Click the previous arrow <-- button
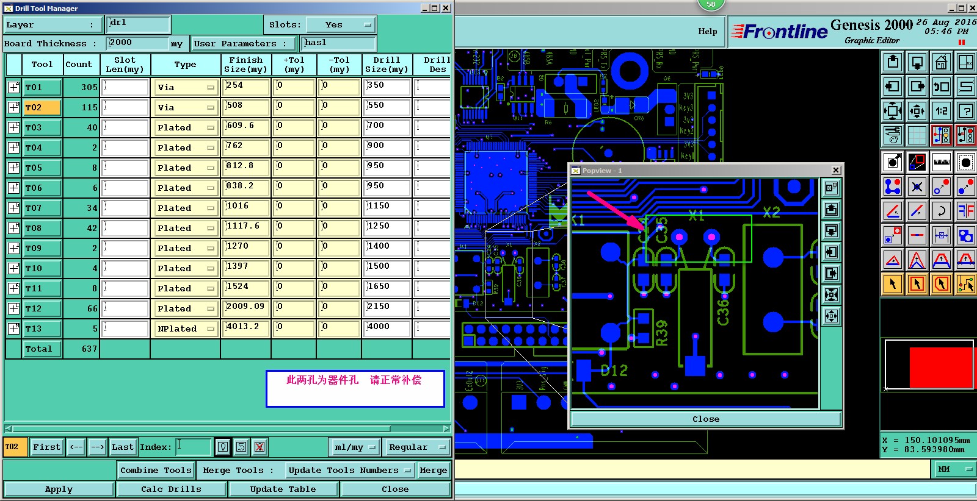Screen dimensions: 977x501 coord(76,447)
